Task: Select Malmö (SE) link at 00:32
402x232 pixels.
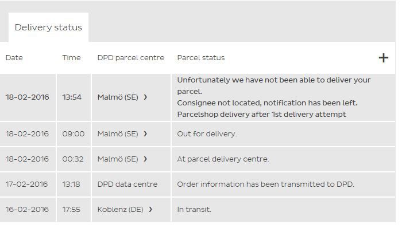Action: click(118, 159)
